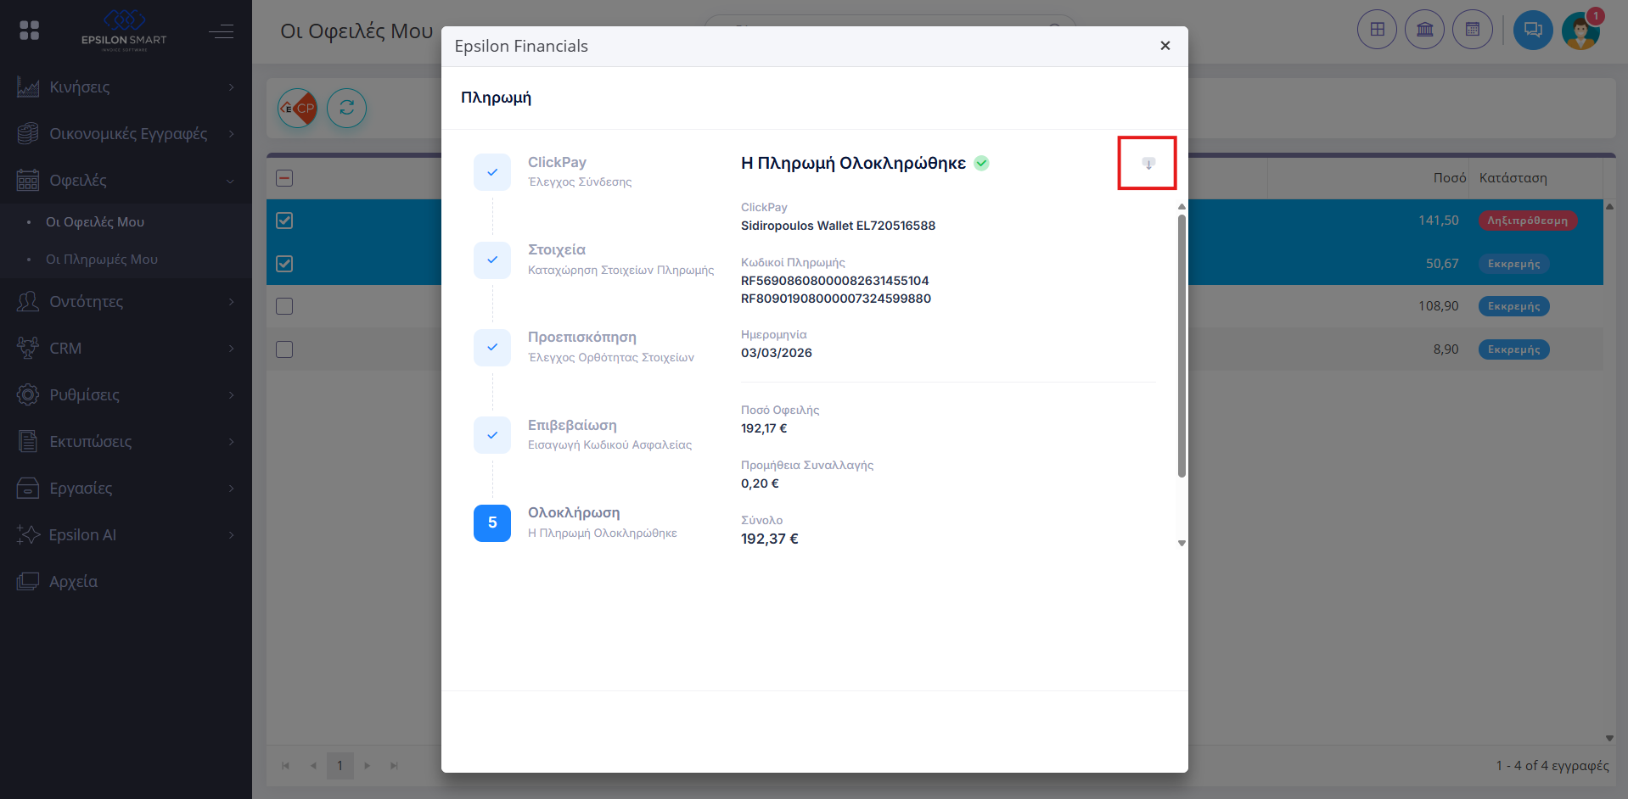Click the download receipt icon in payment dialog

pyautogui.click(x=1148, y=163)
